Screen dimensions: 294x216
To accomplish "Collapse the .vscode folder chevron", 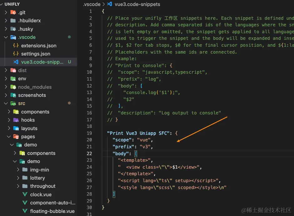I will coord(6,37).
